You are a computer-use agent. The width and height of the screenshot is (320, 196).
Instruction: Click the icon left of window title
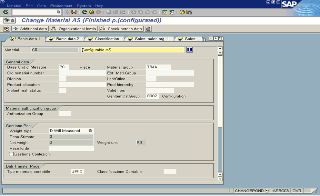(x=7, y=20)
